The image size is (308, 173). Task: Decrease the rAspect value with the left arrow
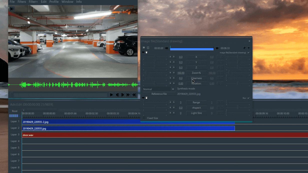tap(170, 107)
